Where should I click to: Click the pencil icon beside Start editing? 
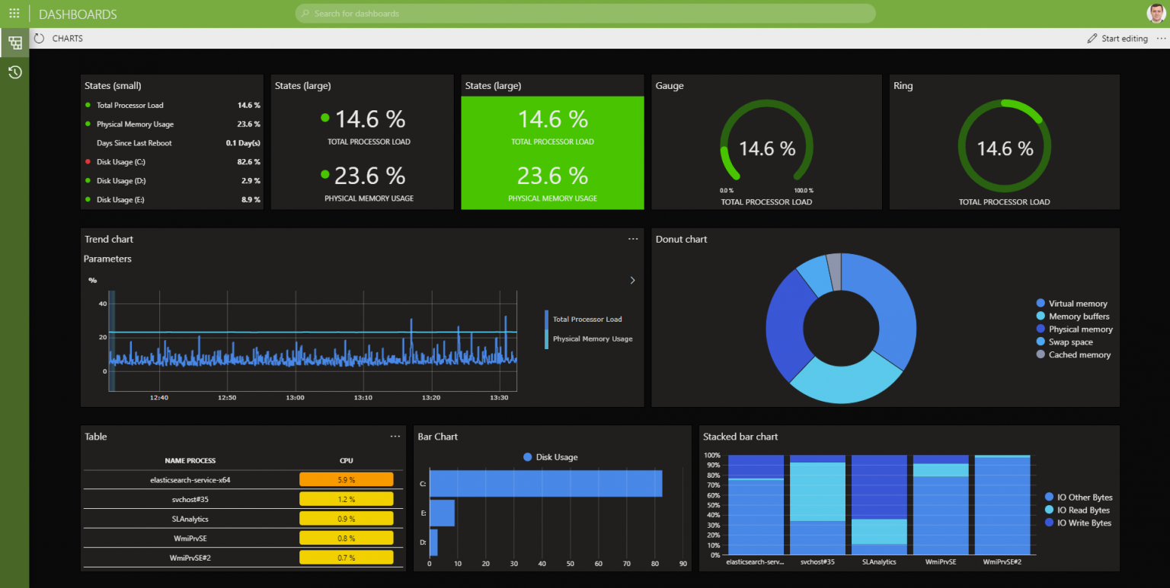pos(1091,38)
